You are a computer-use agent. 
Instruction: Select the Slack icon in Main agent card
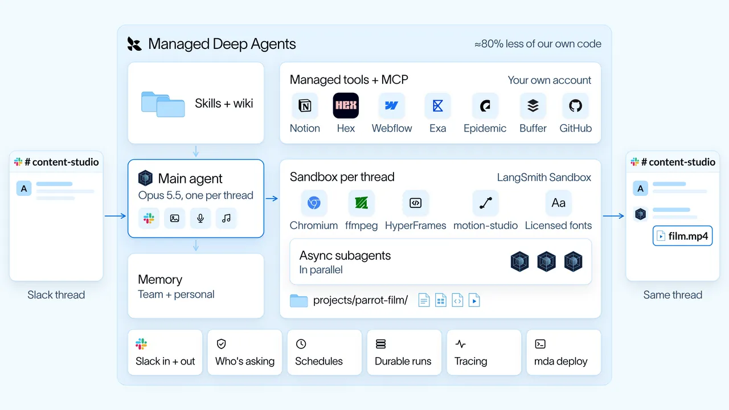pyautogui.click(x=149, y=218)
